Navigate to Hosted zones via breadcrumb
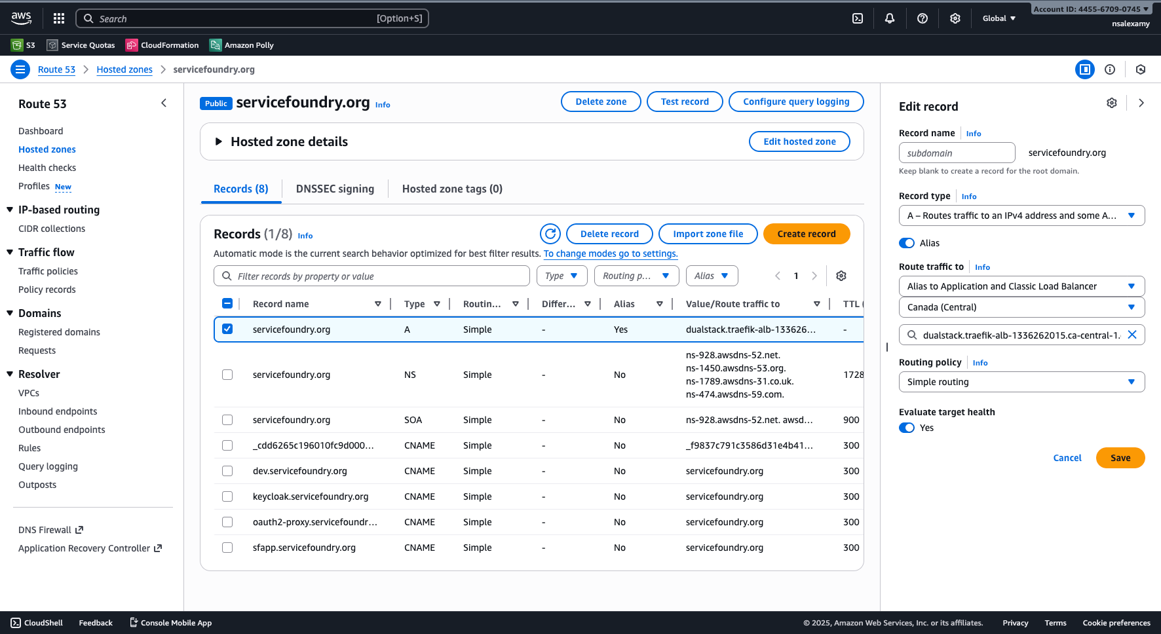 pyautogui.click(x=124, y=69)
